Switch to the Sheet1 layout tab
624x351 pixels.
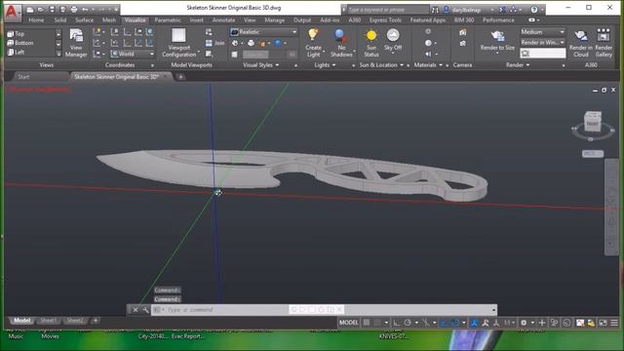(48, 321)
